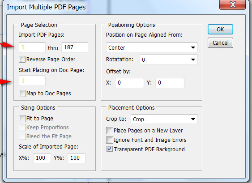Expand the Rotatation dropdown
Image resolution: width=252 pixels, height=183 pixels.
(169, 60)
